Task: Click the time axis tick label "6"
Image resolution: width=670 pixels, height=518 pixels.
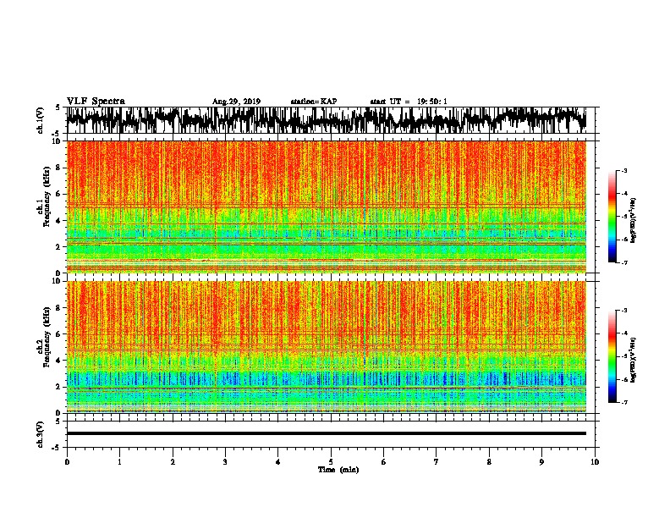Action: [x=384, y=462]
